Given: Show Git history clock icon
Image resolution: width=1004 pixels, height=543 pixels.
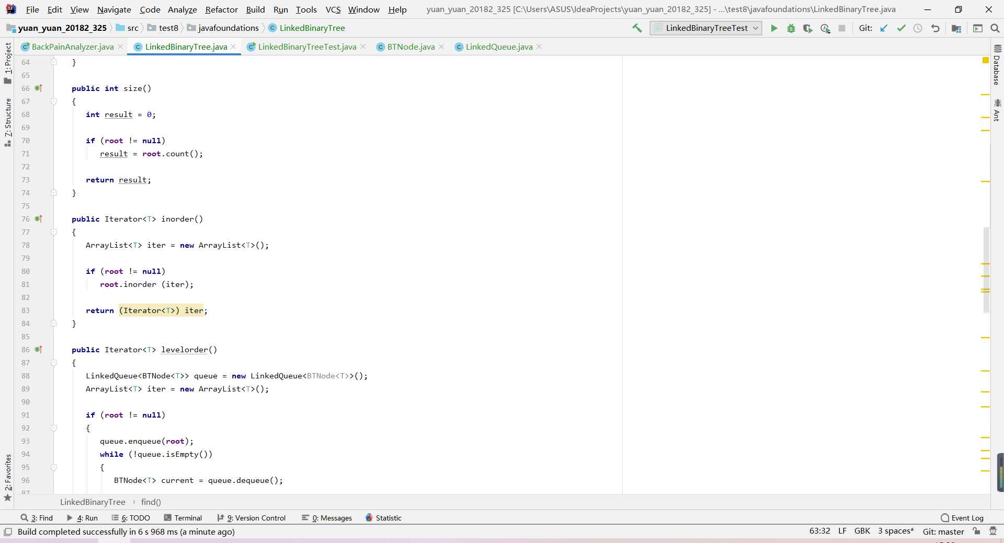Looking at the screenshot, I should pos(918,28).
